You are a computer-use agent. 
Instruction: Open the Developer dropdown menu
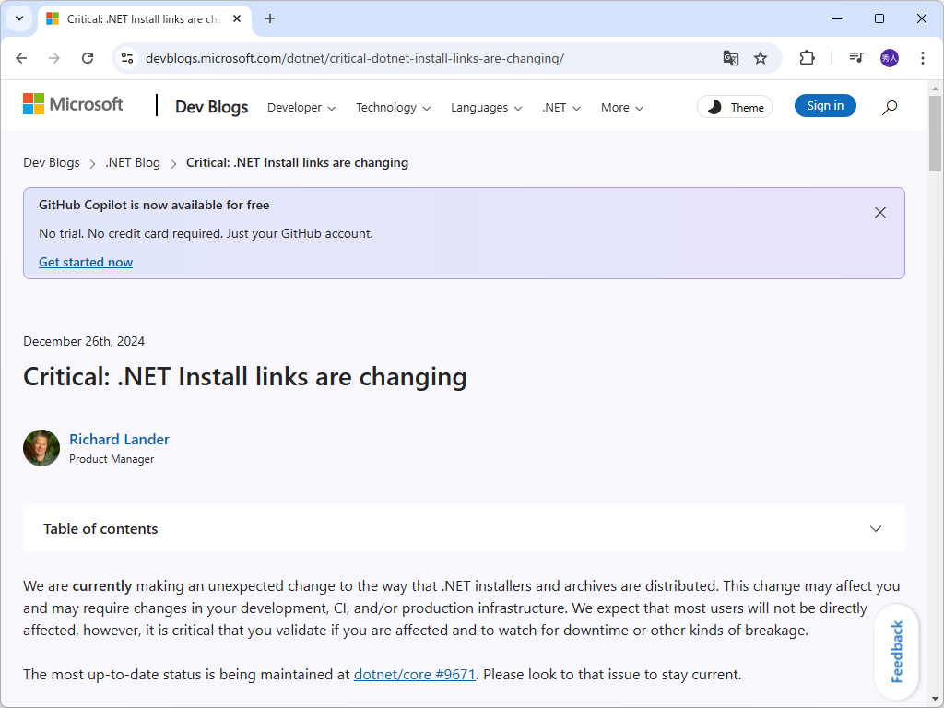pyautogui.click(x=301, y=108)
